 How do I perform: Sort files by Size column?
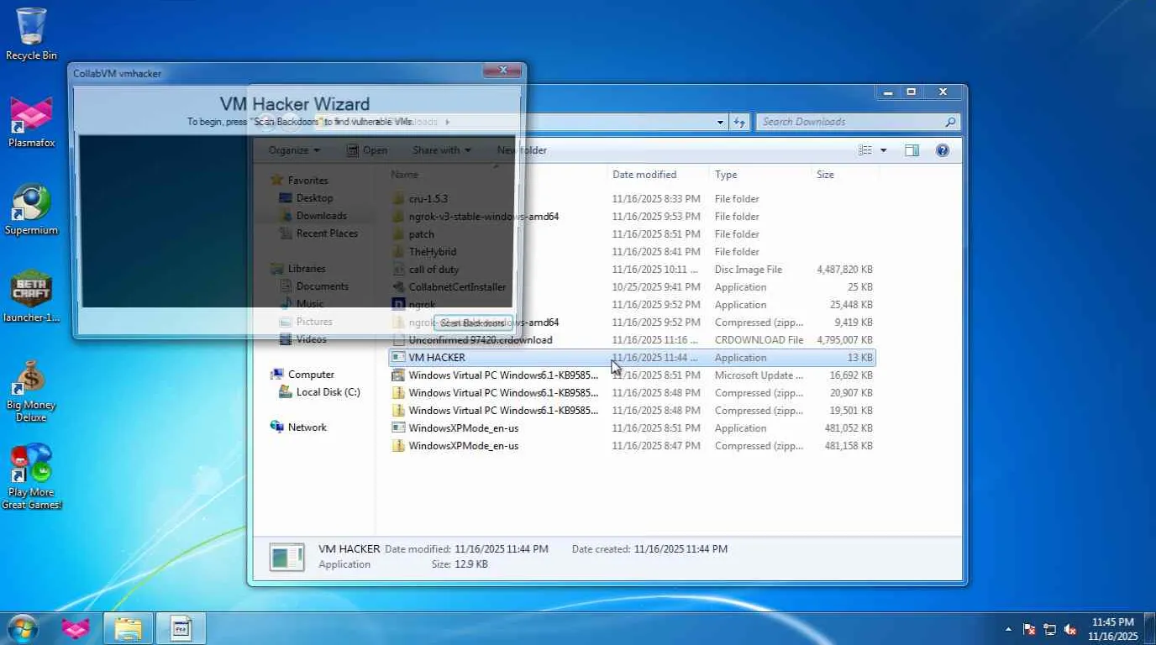(844, 175)
